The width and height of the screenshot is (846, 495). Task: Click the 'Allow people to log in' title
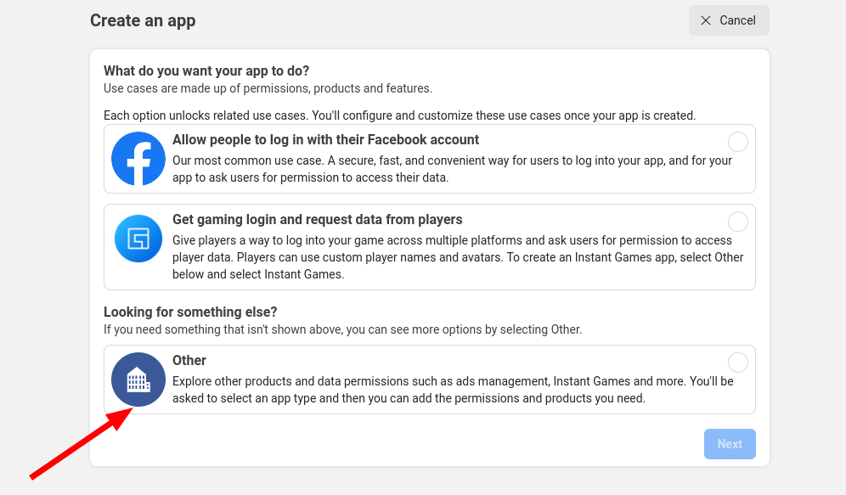(x=325, y=140)
